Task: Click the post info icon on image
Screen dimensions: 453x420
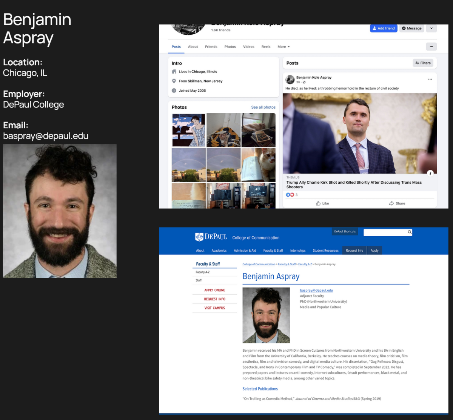Action: pyautogui.click(x=430, y=173)
